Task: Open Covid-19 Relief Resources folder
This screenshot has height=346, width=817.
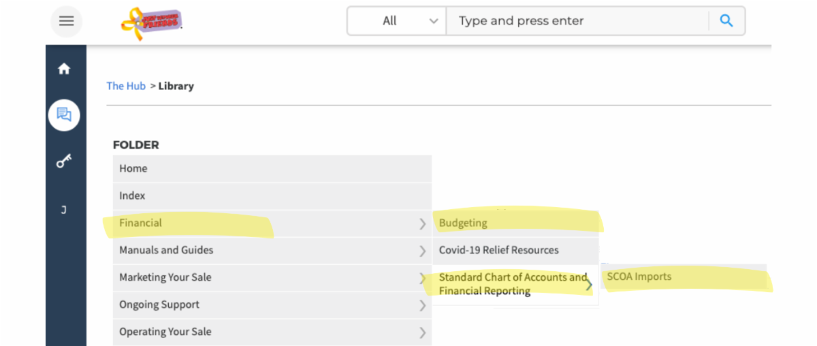Action: click(x=498, y=250)
